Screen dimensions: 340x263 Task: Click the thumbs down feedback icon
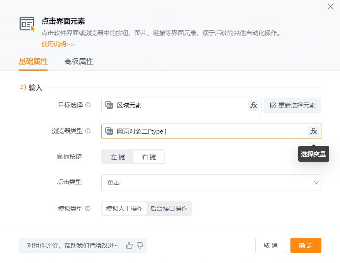(x=140, y=245)
